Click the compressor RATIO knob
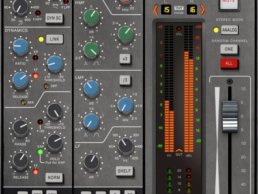The image size is (258, 194). [20, 47]
